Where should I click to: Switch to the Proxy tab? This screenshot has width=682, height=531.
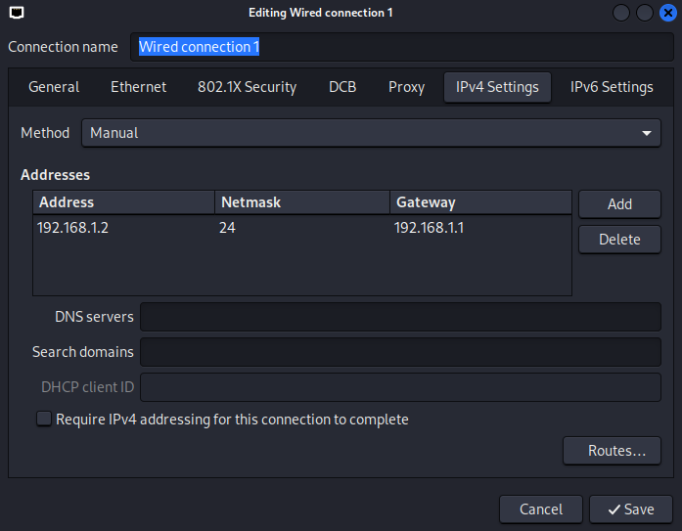pos(406,87)
